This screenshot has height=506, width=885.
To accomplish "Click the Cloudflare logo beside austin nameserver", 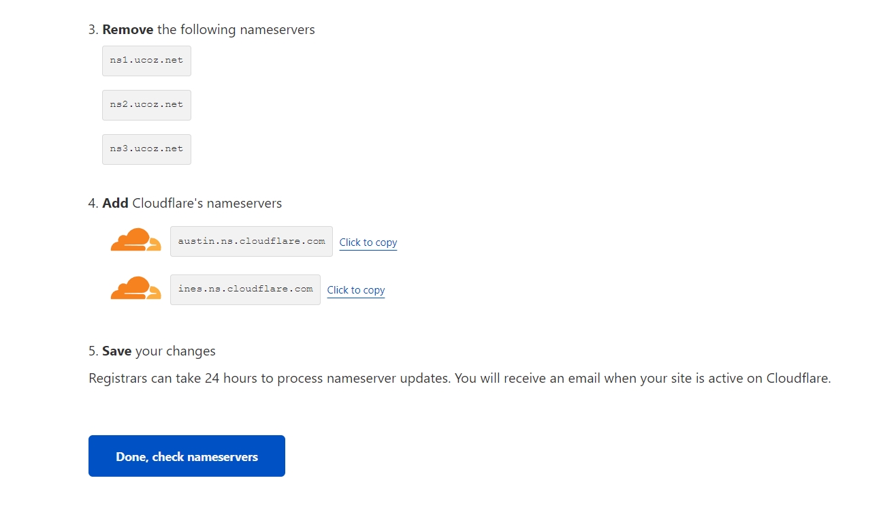I will 135,240.
